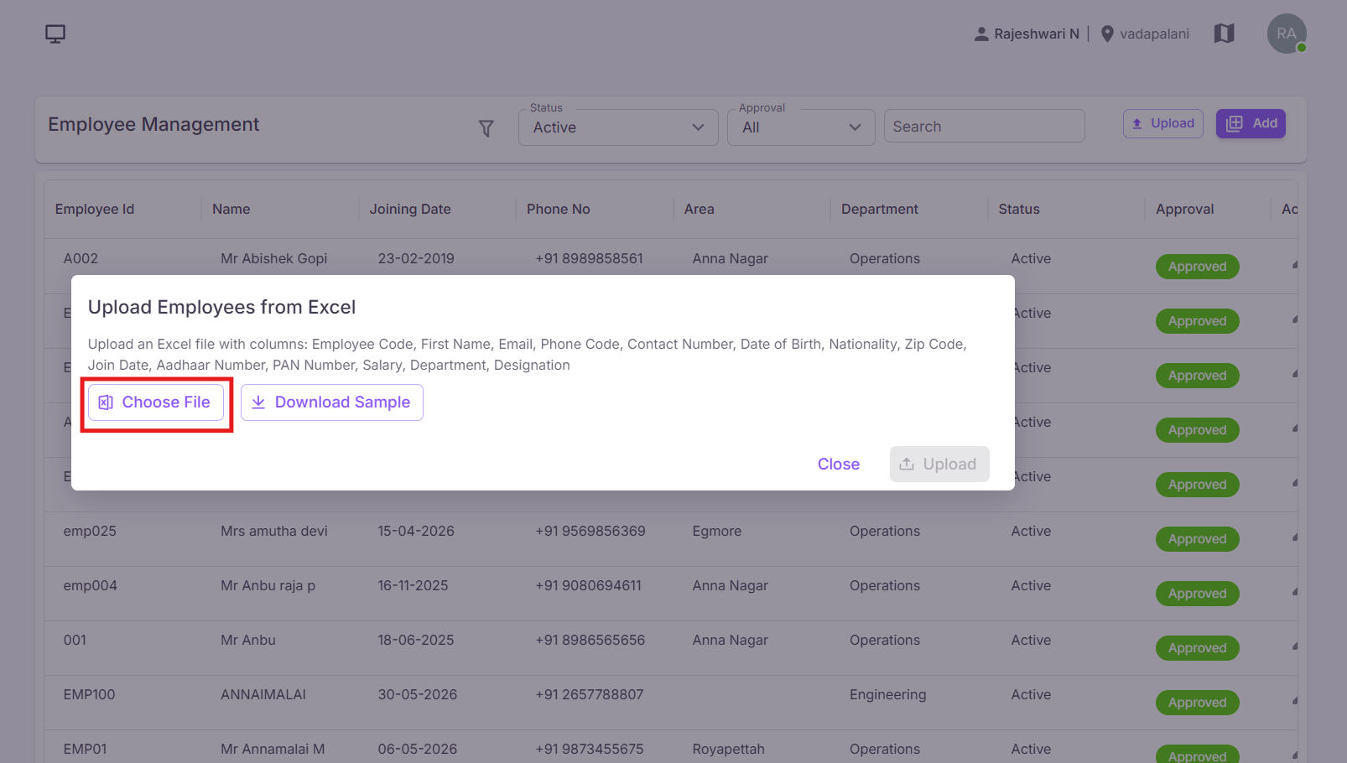Click the disabled Upload button in dialog
1347x763 pixels.
pos(939,465)
